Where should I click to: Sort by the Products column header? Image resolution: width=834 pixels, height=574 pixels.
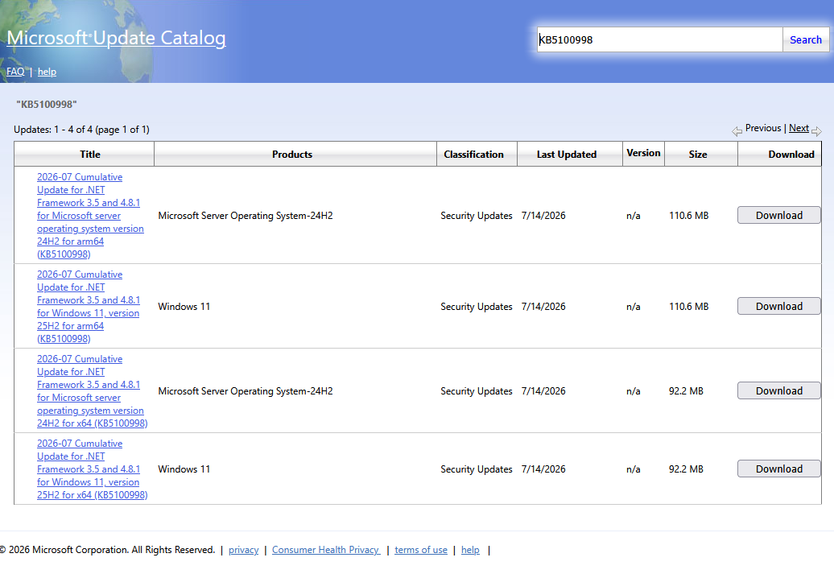292,155
